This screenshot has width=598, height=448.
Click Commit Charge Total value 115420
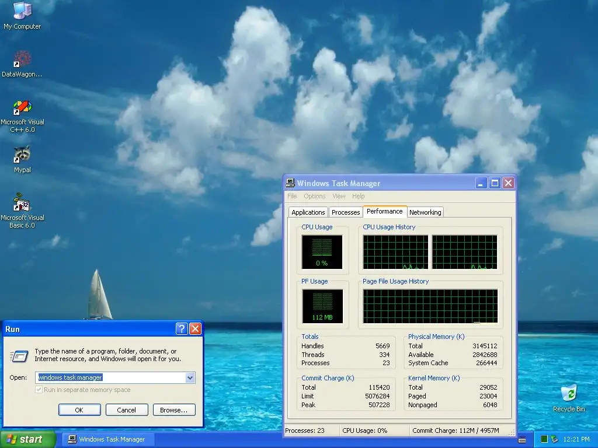[x=379, y=387]
